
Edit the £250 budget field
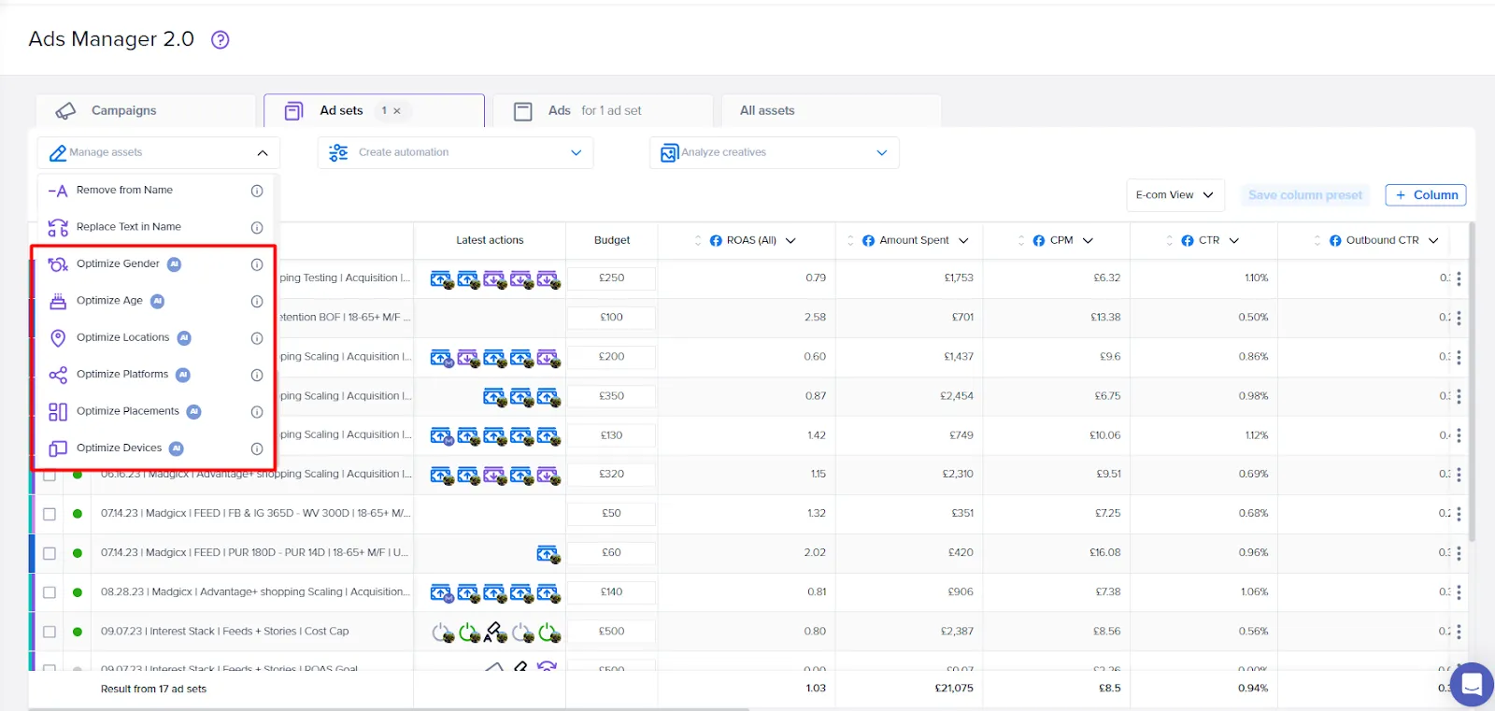(612, 278)
